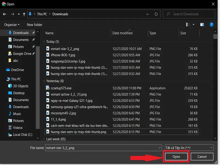
Task: Open the Organize menu
Action: (12, 25)
